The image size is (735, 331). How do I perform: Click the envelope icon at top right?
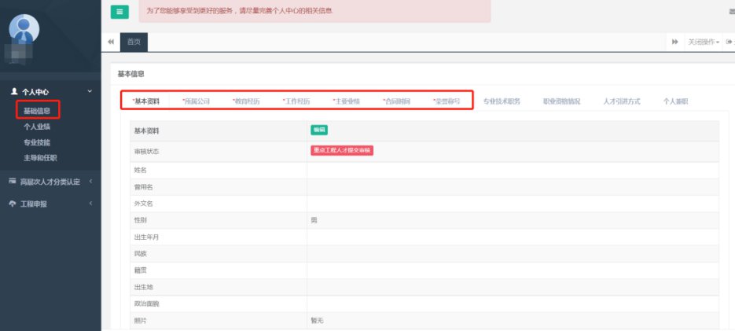click(x=731, y=12)
